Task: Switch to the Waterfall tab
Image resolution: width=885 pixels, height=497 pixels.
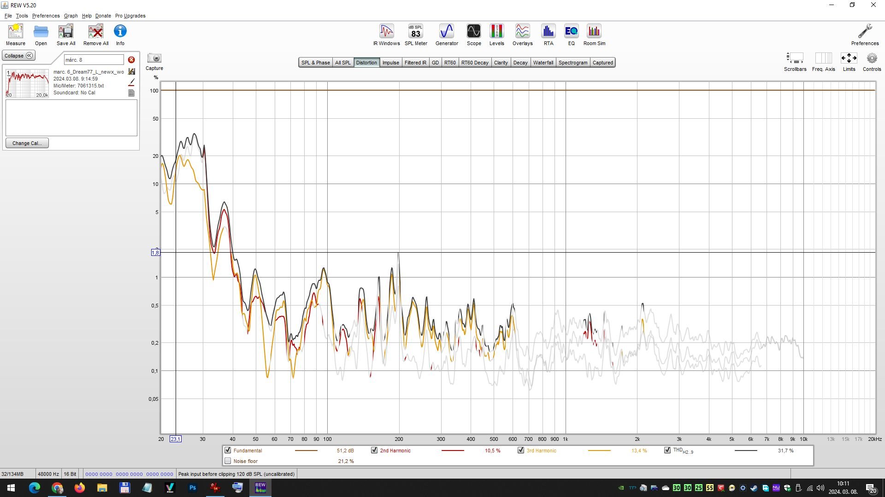Action: [x=543, y=63]
